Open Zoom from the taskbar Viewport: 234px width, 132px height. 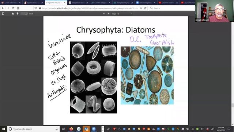point(94,129)
